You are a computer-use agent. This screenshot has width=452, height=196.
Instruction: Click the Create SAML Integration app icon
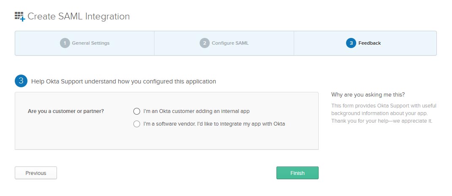point(20,17)
